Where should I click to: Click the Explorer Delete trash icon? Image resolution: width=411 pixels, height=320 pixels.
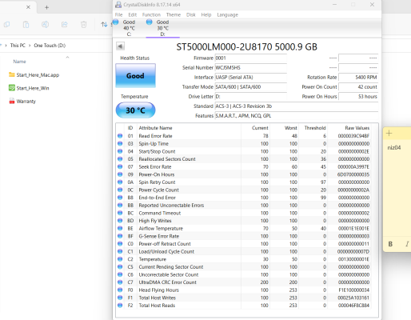pos(83,25)
